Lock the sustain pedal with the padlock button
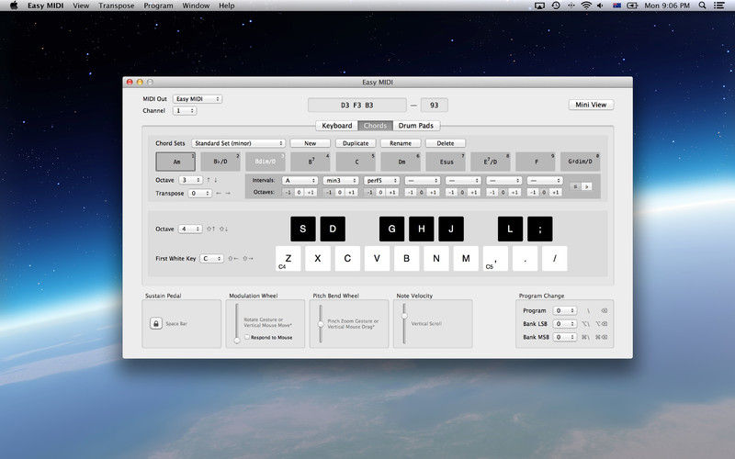 156,323
